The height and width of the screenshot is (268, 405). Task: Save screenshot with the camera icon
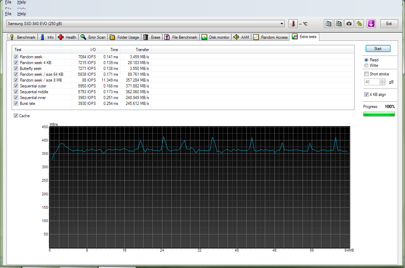click(x=349, y=24)
